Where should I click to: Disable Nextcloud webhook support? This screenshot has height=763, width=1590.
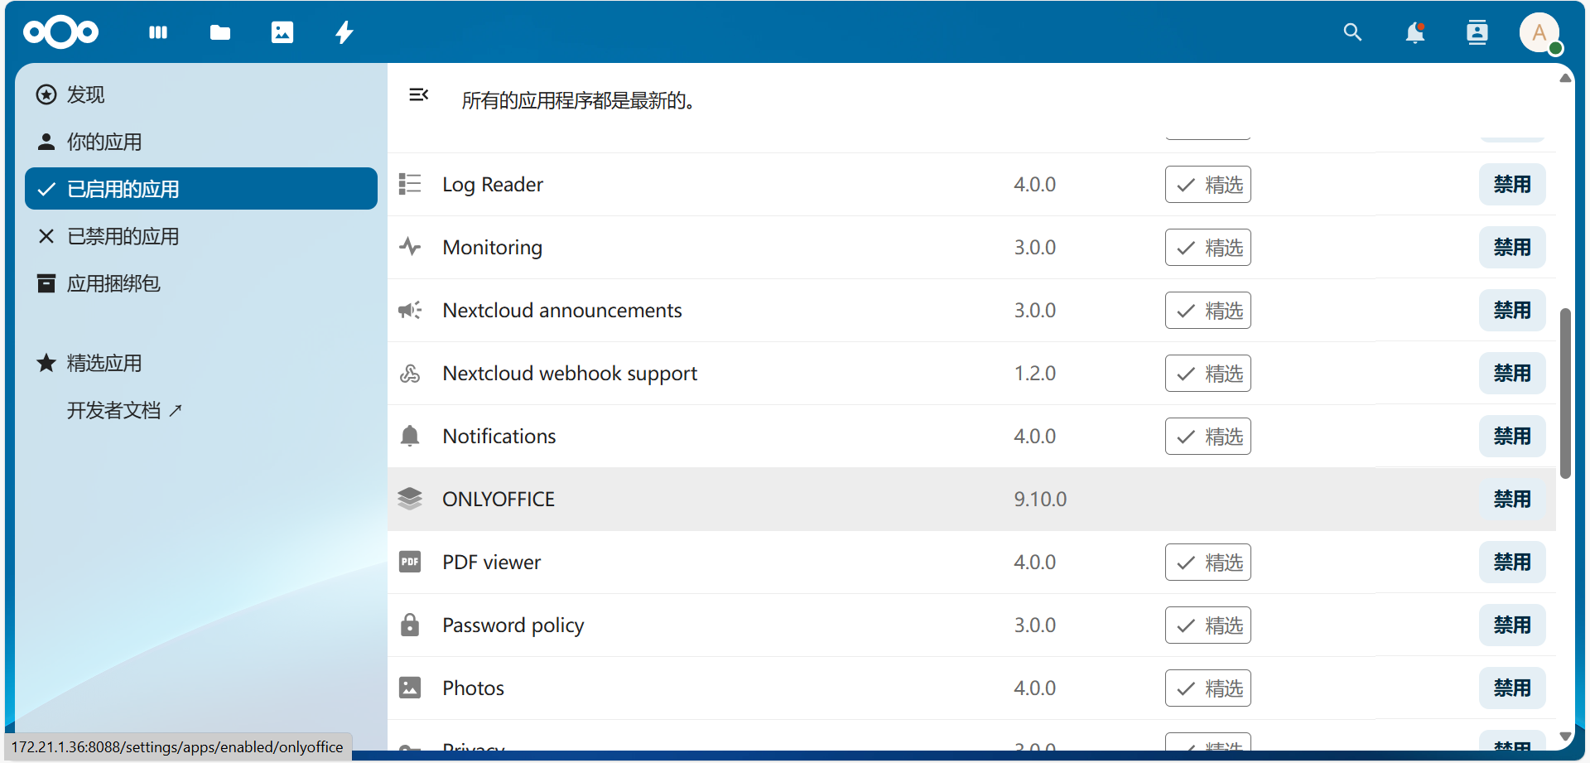[x=1512, y=373]
